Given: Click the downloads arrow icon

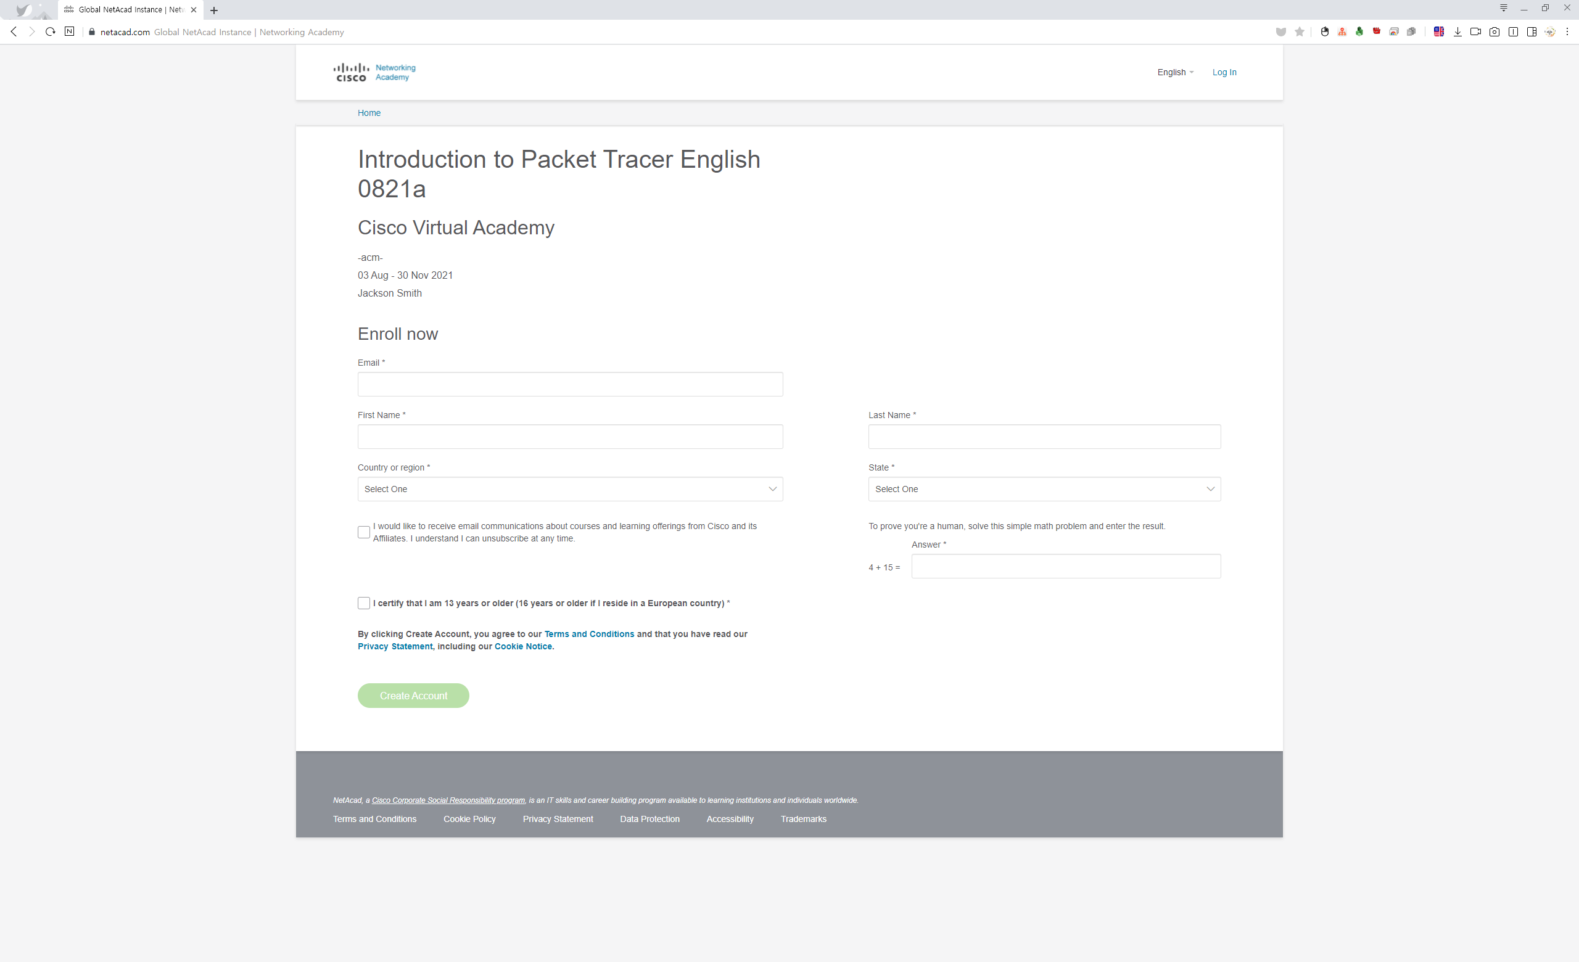Looking at the screenshot, I should [1457, 32].
